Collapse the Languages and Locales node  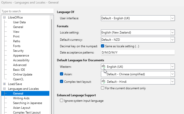click(x=4, y=89)
